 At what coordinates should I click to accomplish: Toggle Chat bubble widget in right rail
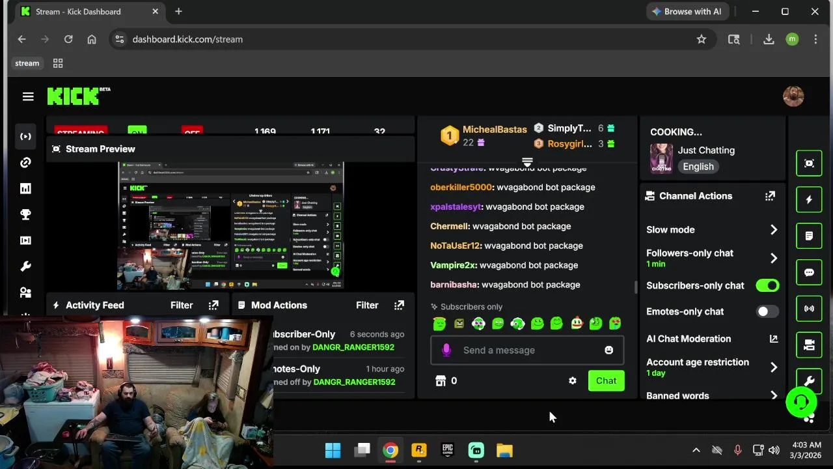click(x=809, y=272)
